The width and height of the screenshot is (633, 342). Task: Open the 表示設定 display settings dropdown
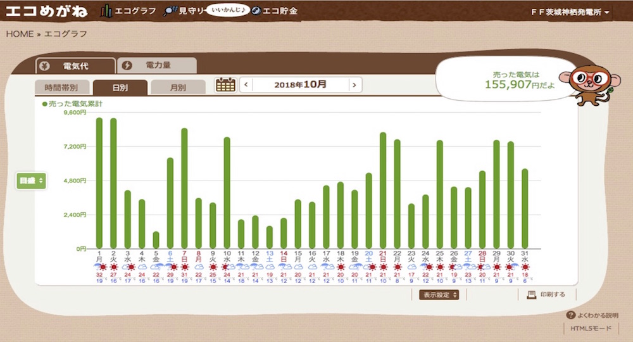click(439, 294)
